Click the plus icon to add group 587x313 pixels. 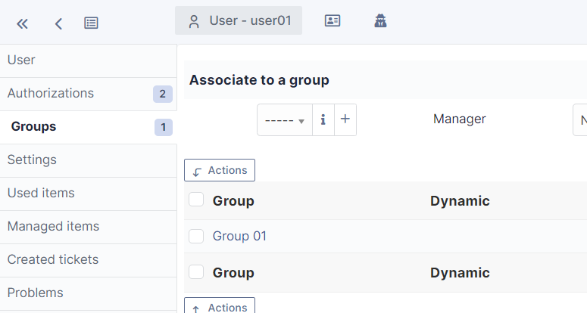click(345, 120)
